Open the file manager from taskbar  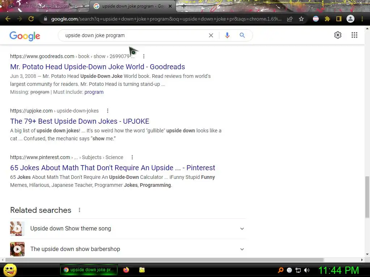[x=142, y=270]
